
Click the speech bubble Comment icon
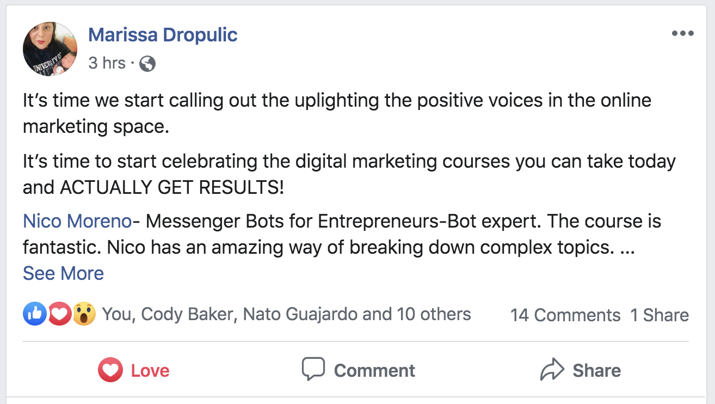pos(313,370)
